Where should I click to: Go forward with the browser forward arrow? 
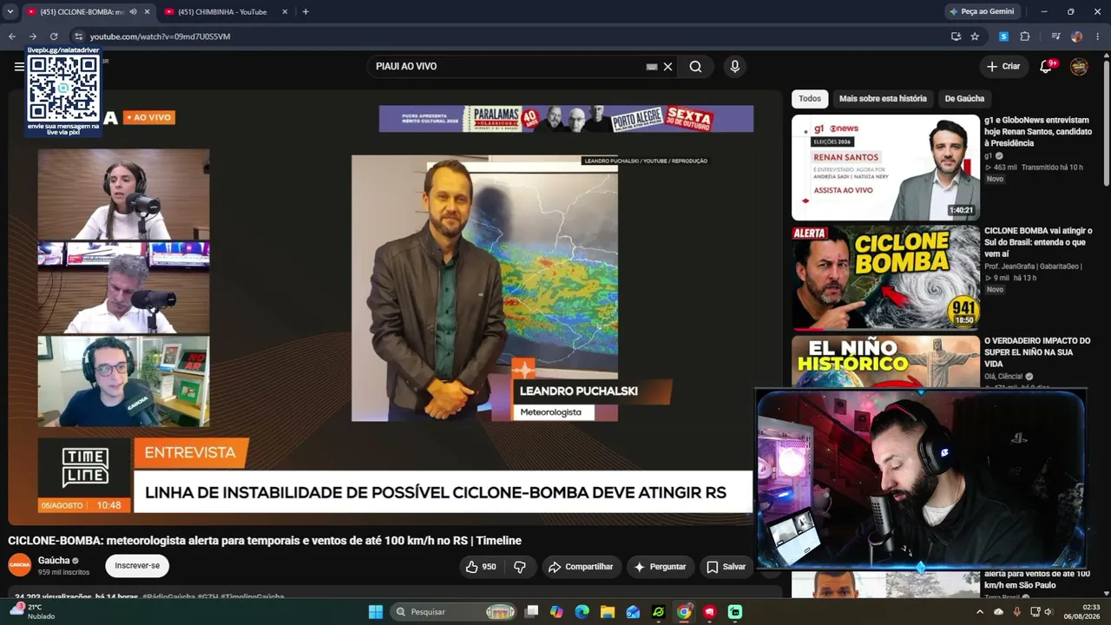[33, 36]
